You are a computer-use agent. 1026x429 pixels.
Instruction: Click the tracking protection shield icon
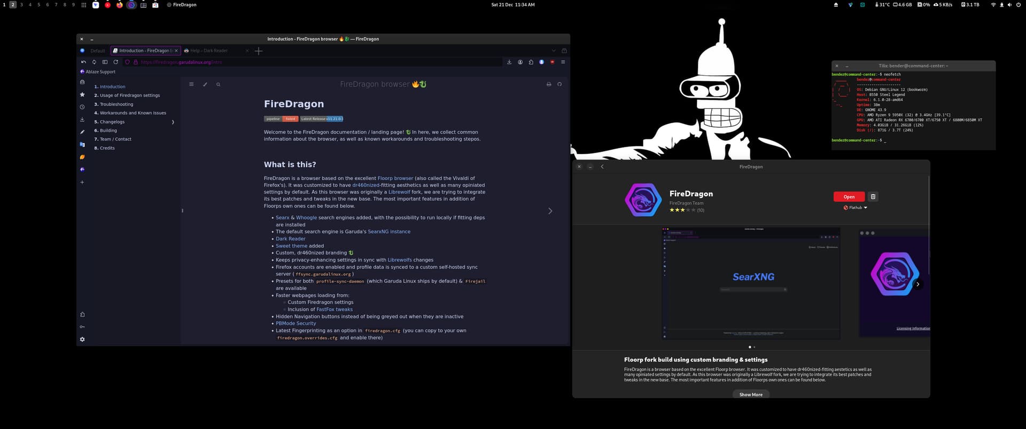pos(127,62)
